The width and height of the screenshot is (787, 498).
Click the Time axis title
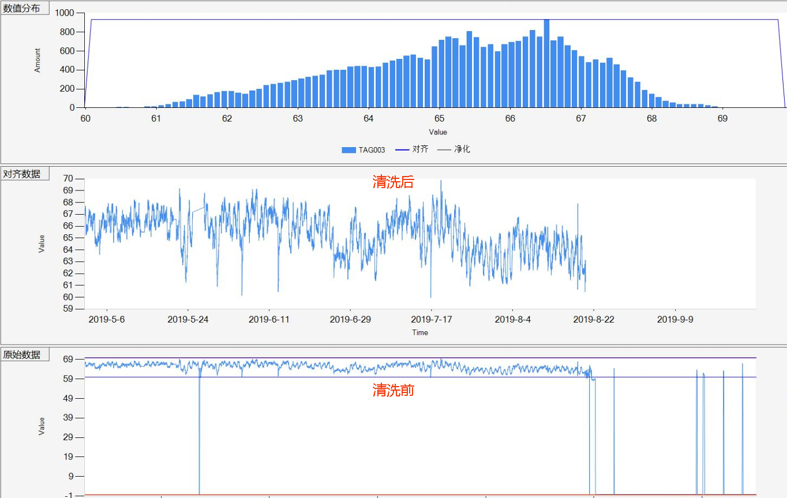420,332
